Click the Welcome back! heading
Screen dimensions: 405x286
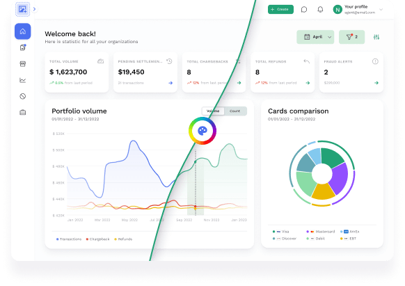(70, 34)
